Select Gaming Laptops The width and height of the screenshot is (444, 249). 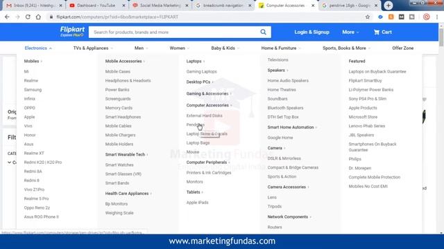(201, 72)
